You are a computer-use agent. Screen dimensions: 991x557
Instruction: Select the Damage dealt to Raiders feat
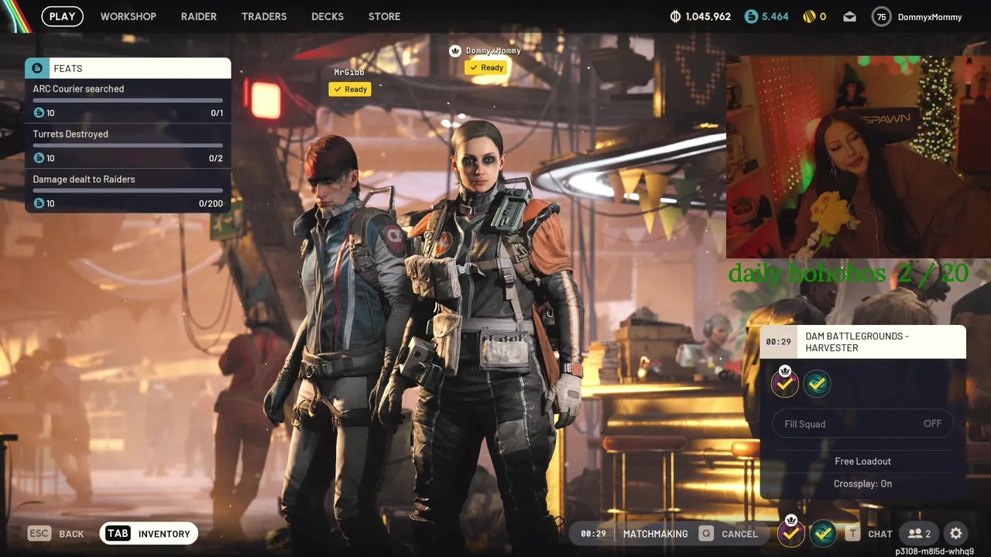point(128,191)
